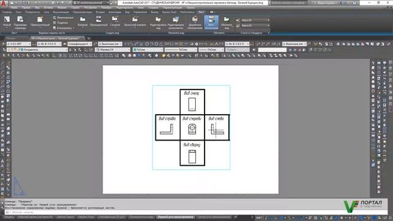This screenshot has width=393, height=221.
Task: Open the Рисование menu
Action: [90, 8]
